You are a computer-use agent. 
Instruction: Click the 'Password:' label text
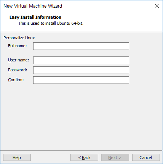[18, 70]
